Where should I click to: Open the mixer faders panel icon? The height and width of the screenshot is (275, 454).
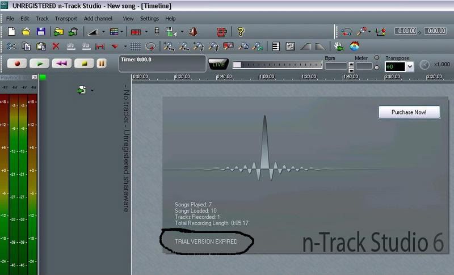290,46
